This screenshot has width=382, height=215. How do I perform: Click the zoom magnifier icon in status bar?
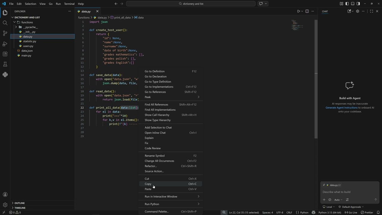tap(224, 213)
